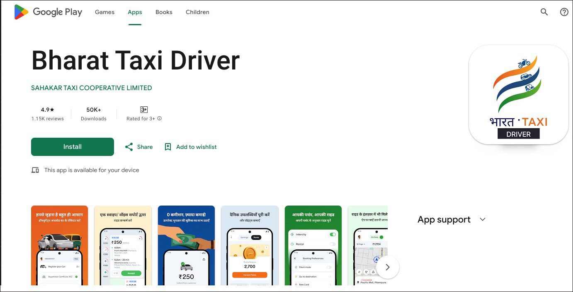Screen dimensions: 573x292
Task: View the blue 0 commission screenshot
Action: click(x=186, y=245)
